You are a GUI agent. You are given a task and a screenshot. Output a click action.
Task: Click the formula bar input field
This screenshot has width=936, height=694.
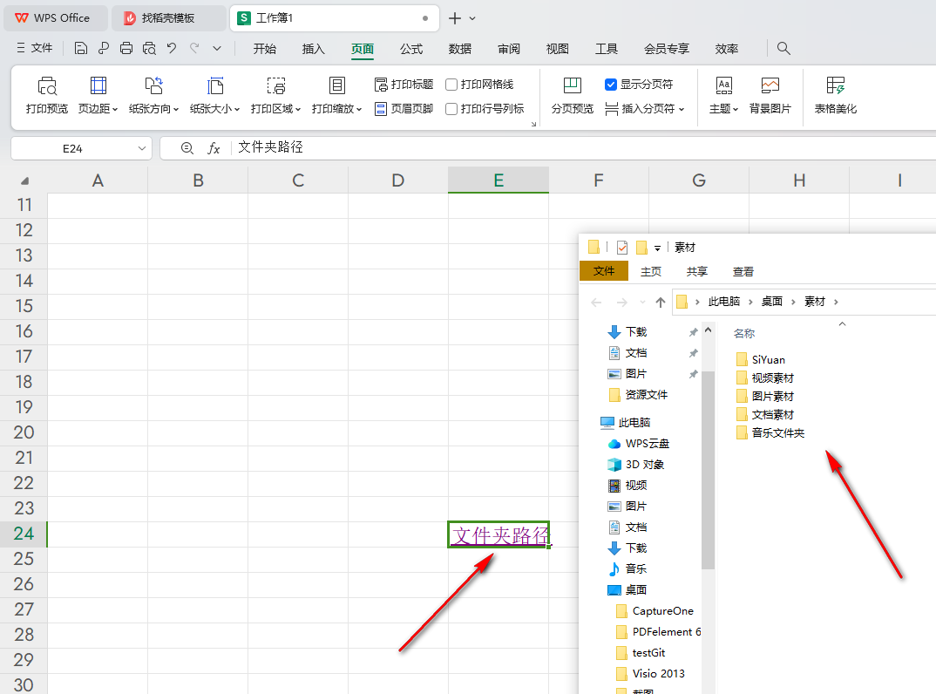coord(585,147)
